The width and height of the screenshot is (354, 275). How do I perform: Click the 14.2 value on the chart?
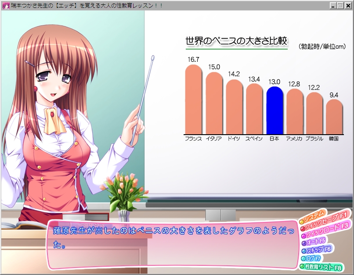[234, 74]
